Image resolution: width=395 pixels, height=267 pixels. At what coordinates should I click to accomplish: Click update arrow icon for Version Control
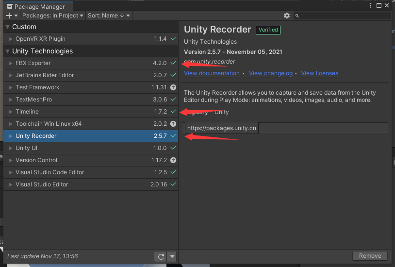[x=173, y=160]
